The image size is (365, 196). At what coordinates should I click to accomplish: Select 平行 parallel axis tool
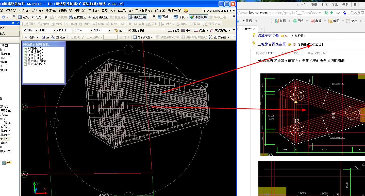(x=187, y=30)
